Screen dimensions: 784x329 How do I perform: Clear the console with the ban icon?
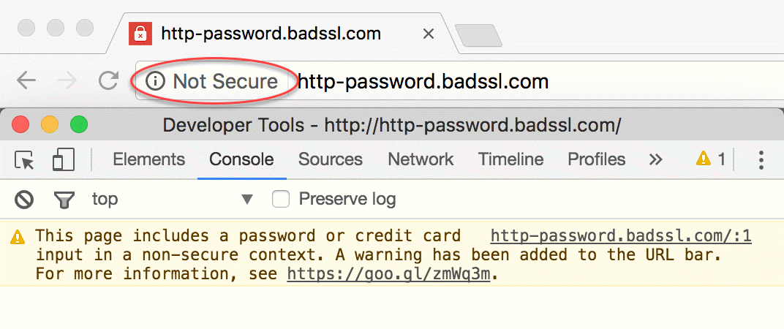tap(25, 199)
